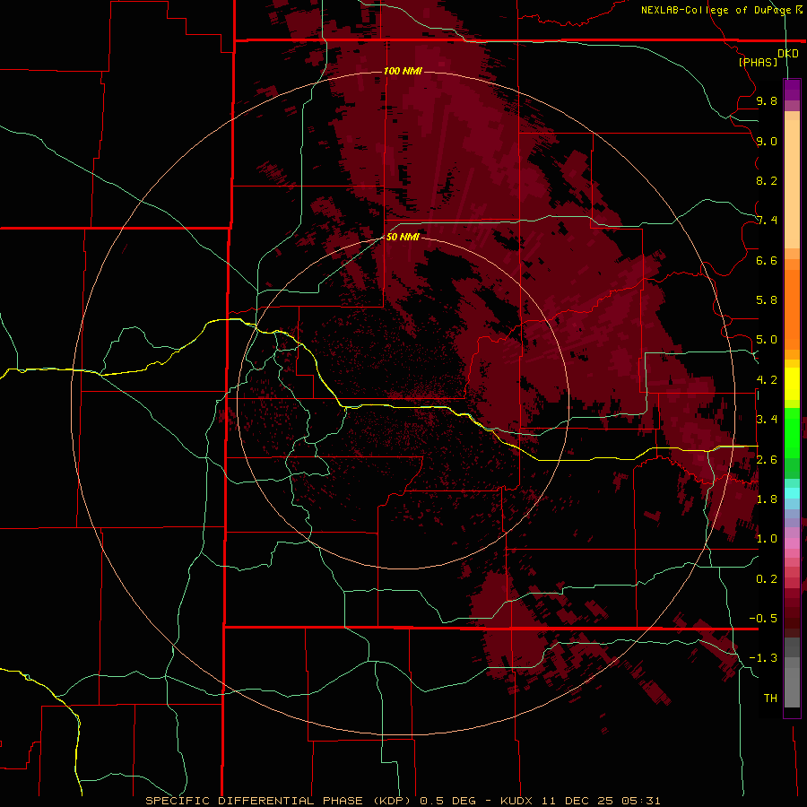The height and width of the screenshot is (807, 807).
Task: Pick the light peach segment of color bar
Action: coord(792,184)
